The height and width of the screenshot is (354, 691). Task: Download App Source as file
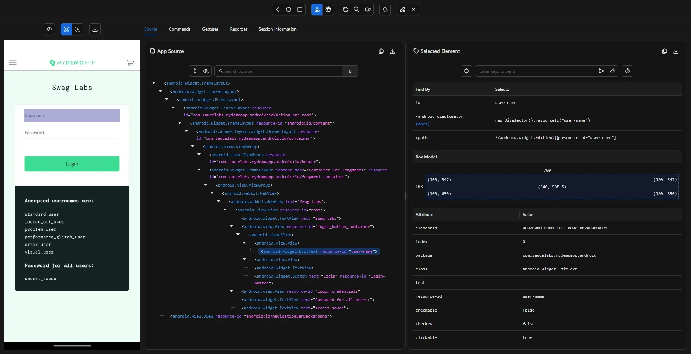pos(393,51)
